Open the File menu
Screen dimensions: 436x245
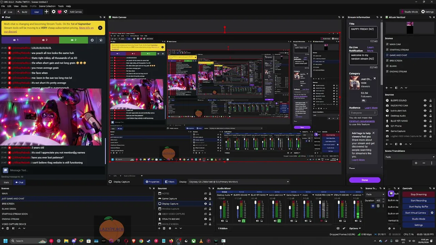click(x=3, y=6)
